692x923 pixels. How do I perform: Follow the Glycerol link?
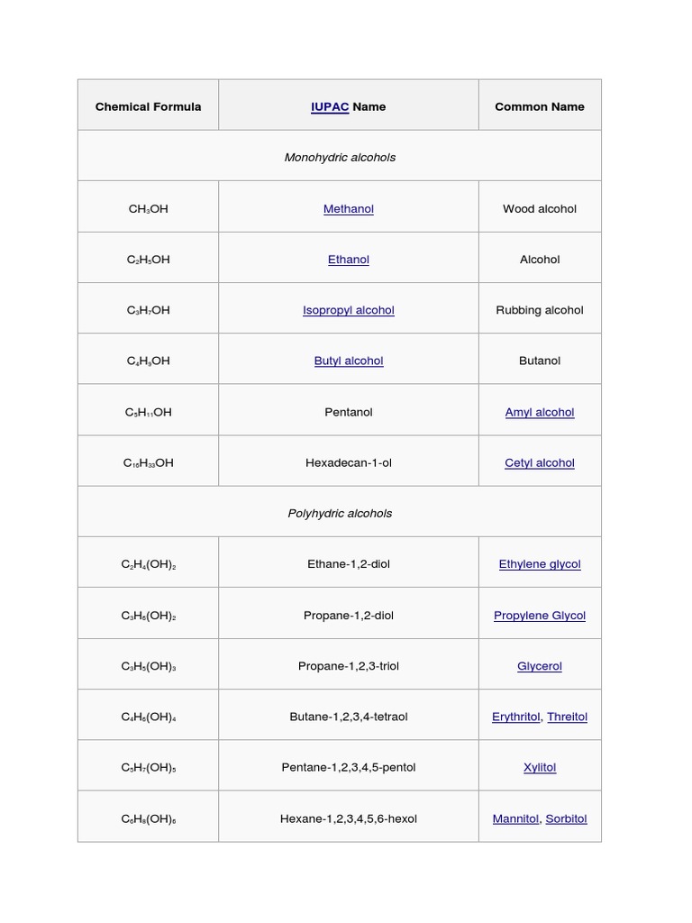540,666
